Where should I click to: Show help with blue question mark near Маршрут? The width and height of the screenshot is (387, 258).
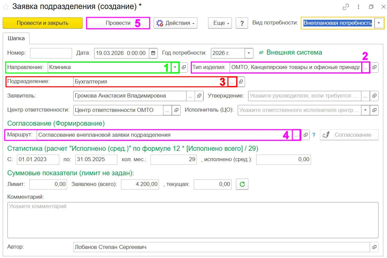pyautogui.click(x=314, y=135)
